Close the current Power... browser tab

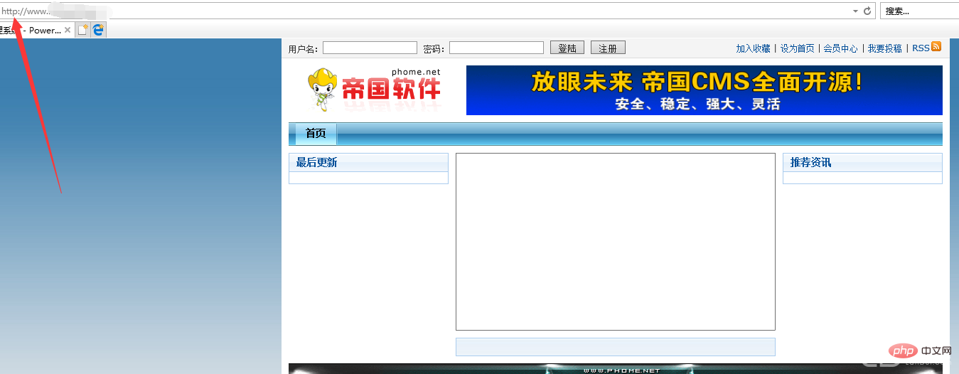point(68,31)
